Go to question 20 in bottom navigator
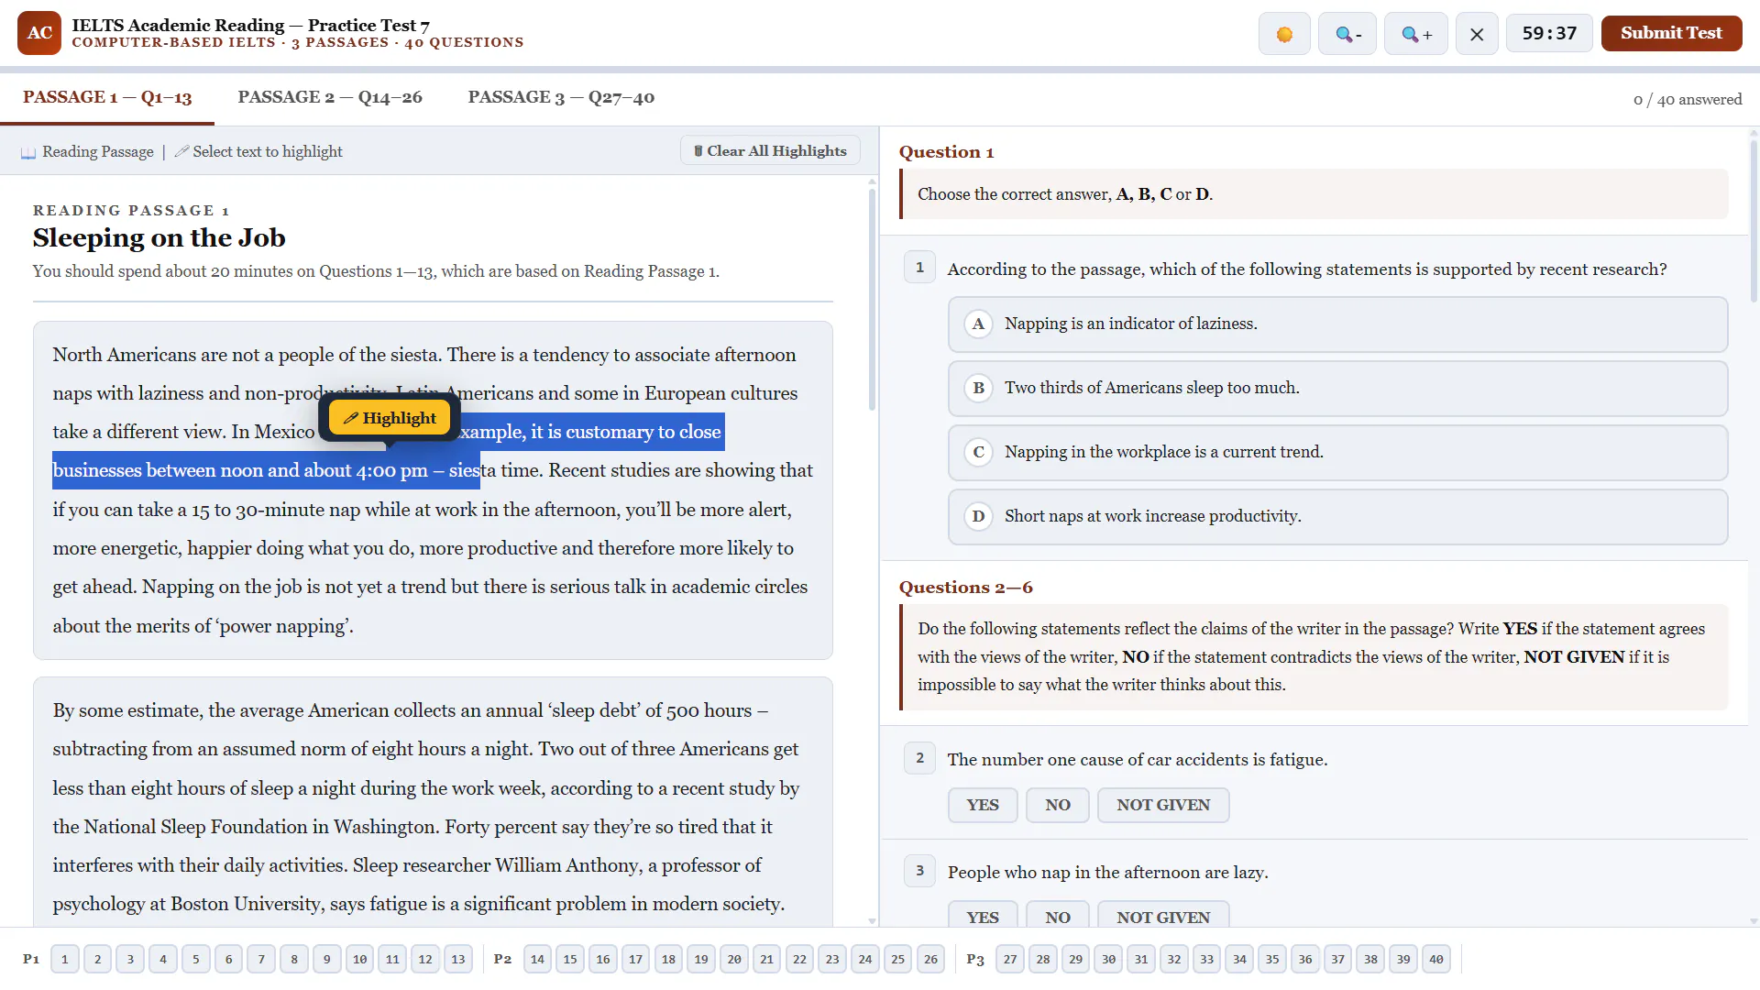The image size is (1760, 990). [734, 959]
